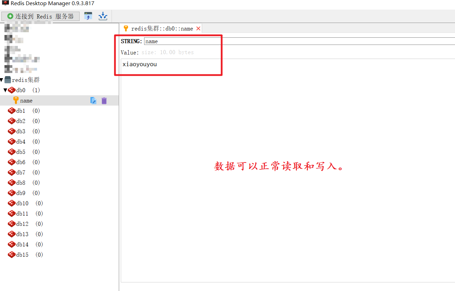Click the (0) key count beside db15
This screenshot has width=455, height=291.
click(x=39, y=255)
